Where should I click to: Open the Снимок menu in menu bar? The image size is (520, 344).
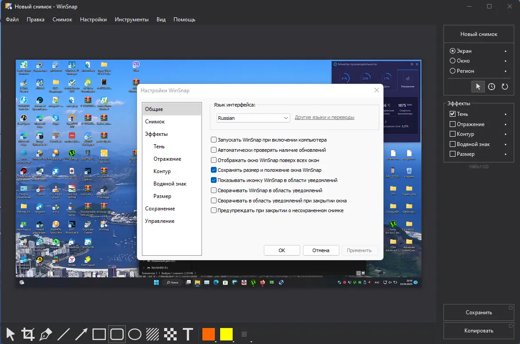click(62, 20)
